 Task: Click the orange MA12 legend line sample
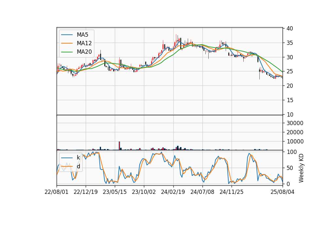pyautogui.click(x=67, y=43)
